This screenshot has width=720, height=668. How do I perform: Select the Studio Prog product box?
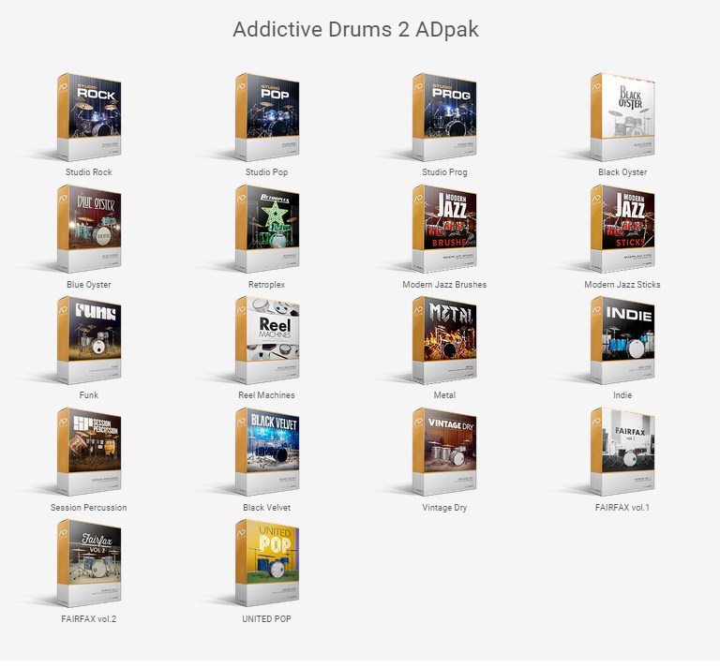[x=444, y=117]
